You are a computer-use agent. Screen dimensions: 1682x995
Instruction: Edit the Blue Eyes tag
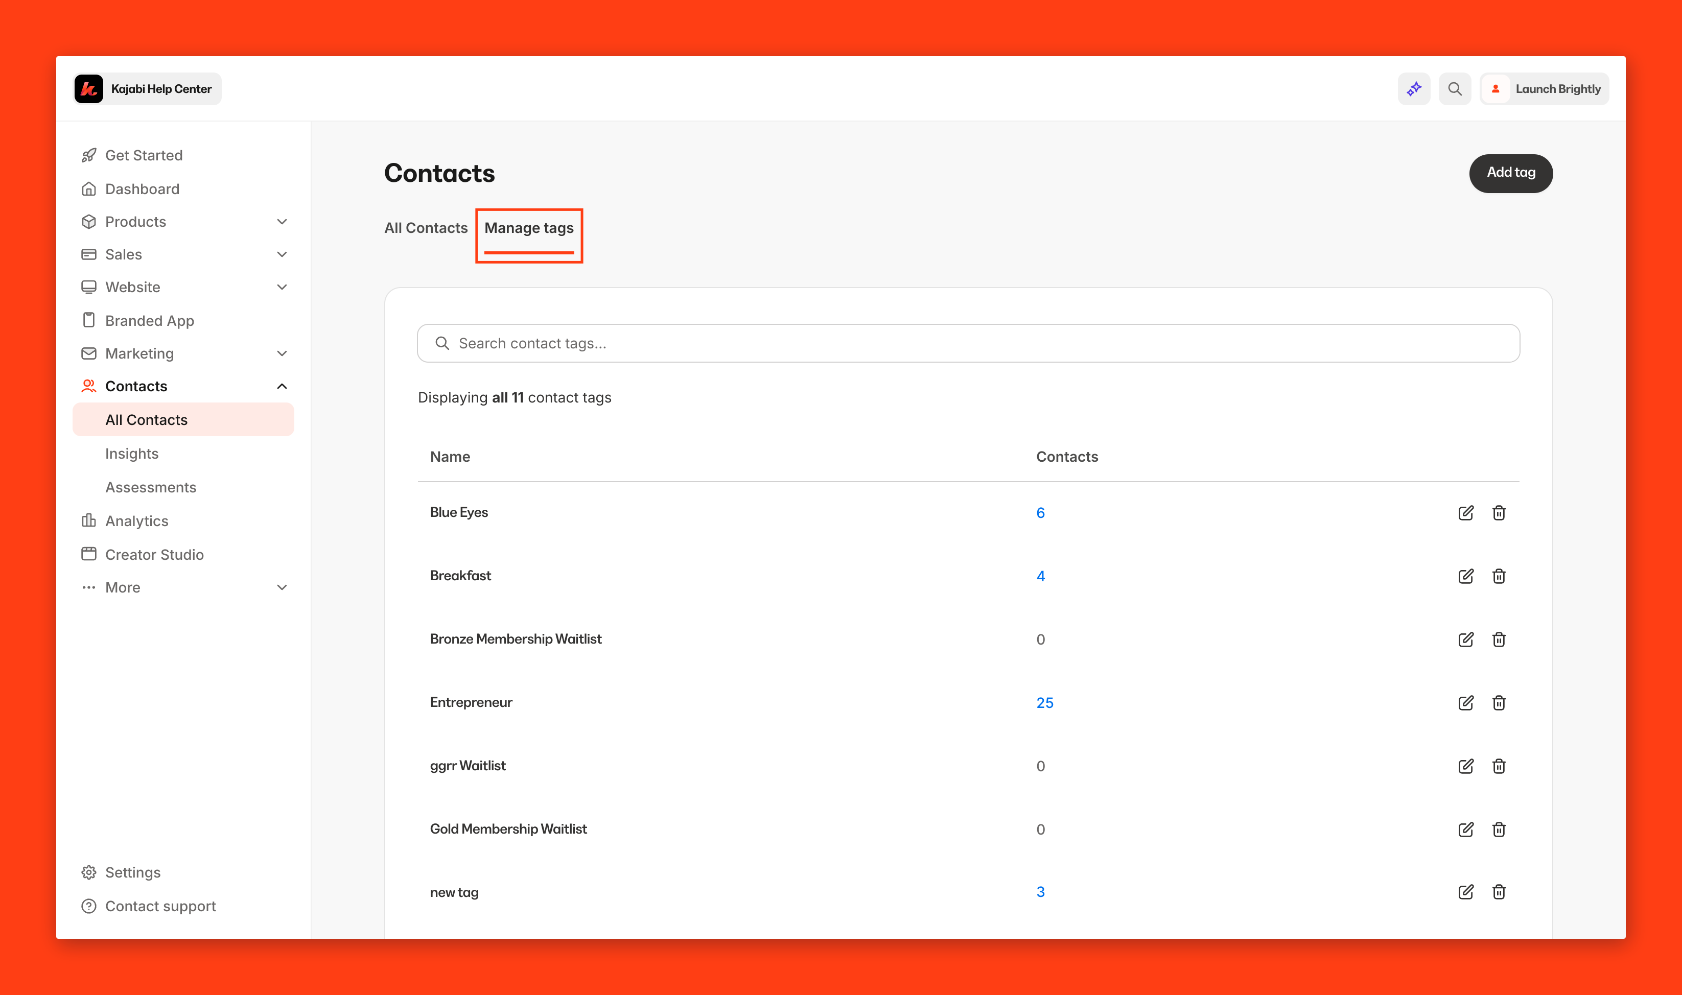1465,513
